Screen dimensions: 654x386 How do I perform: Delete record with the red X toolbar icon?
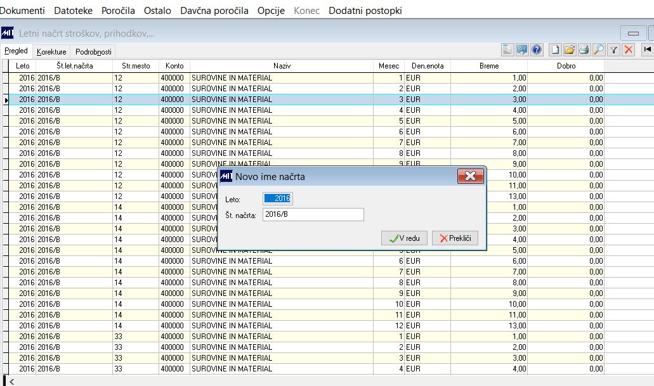629,50
